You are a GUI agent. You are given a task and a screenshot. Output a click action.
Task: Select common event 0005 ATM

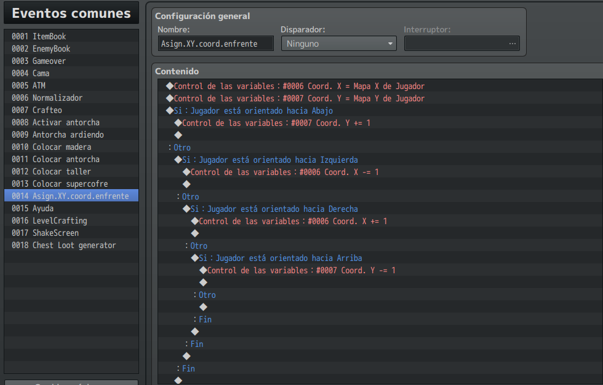tap(71, 85)
